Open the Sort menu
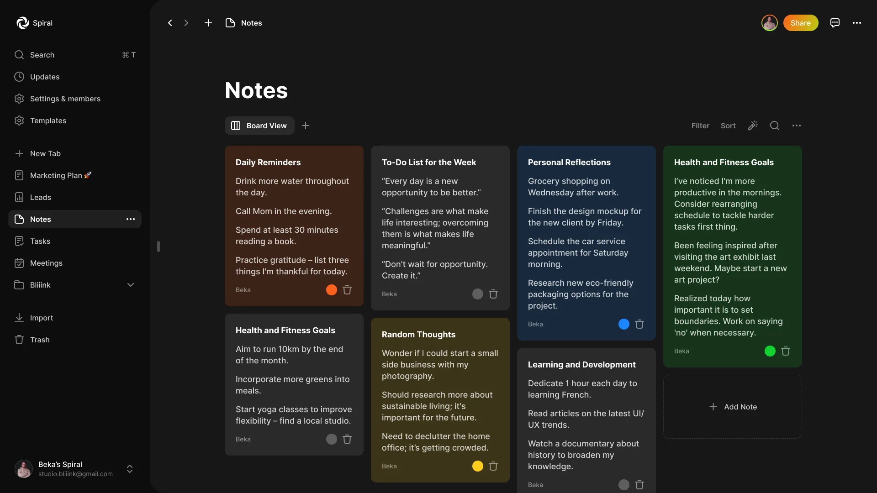This screenshot has width=877, height=493. click(728, 126)
